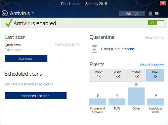Click '0 file(s) in quarantine' text

tap(118, 49)
